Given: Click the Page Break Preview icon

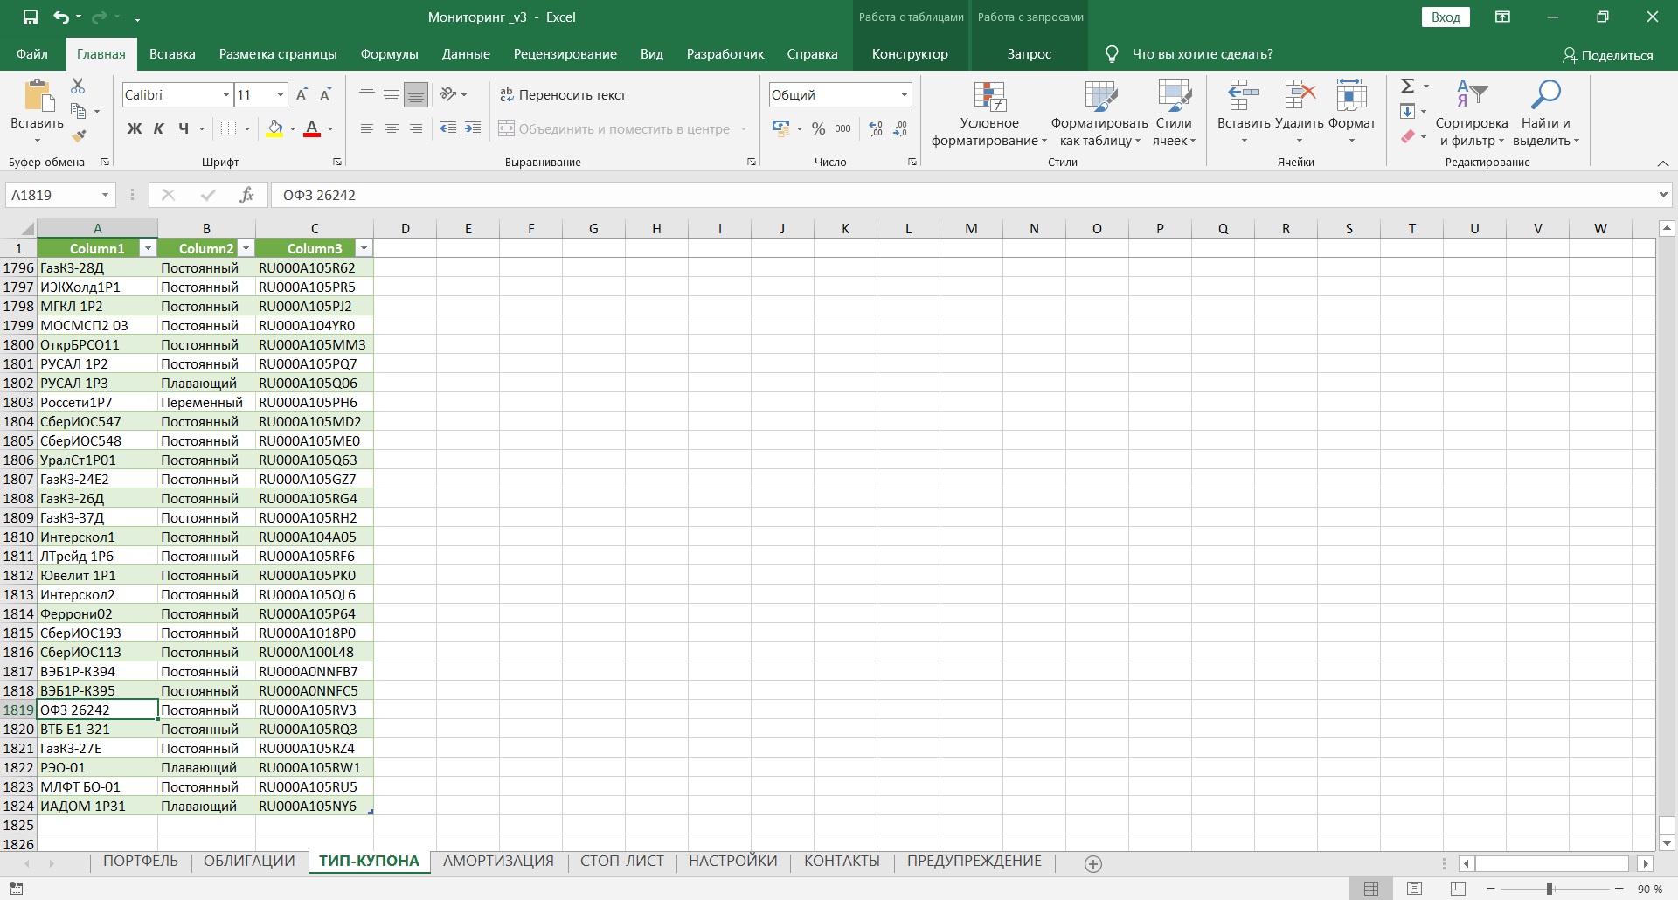Looking at the screenshot, I should (x=1458, y=889).
